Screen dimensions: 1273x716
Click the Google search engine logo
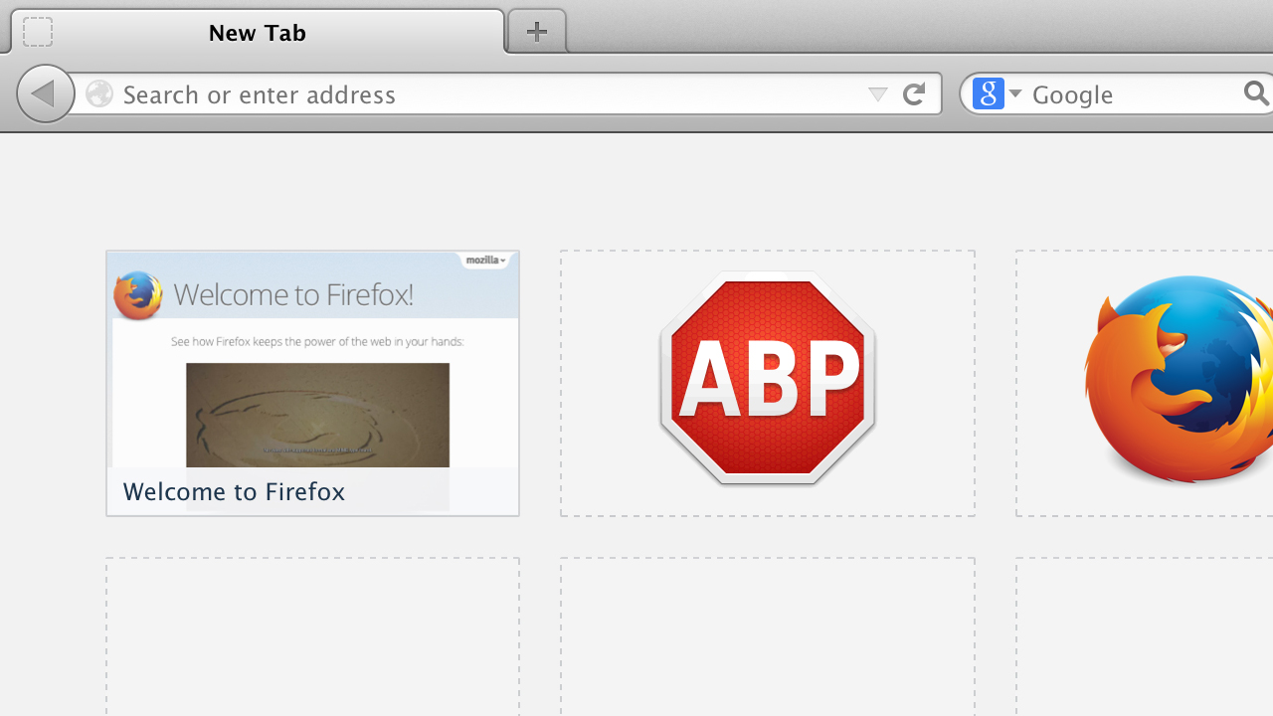click(988, 93)
